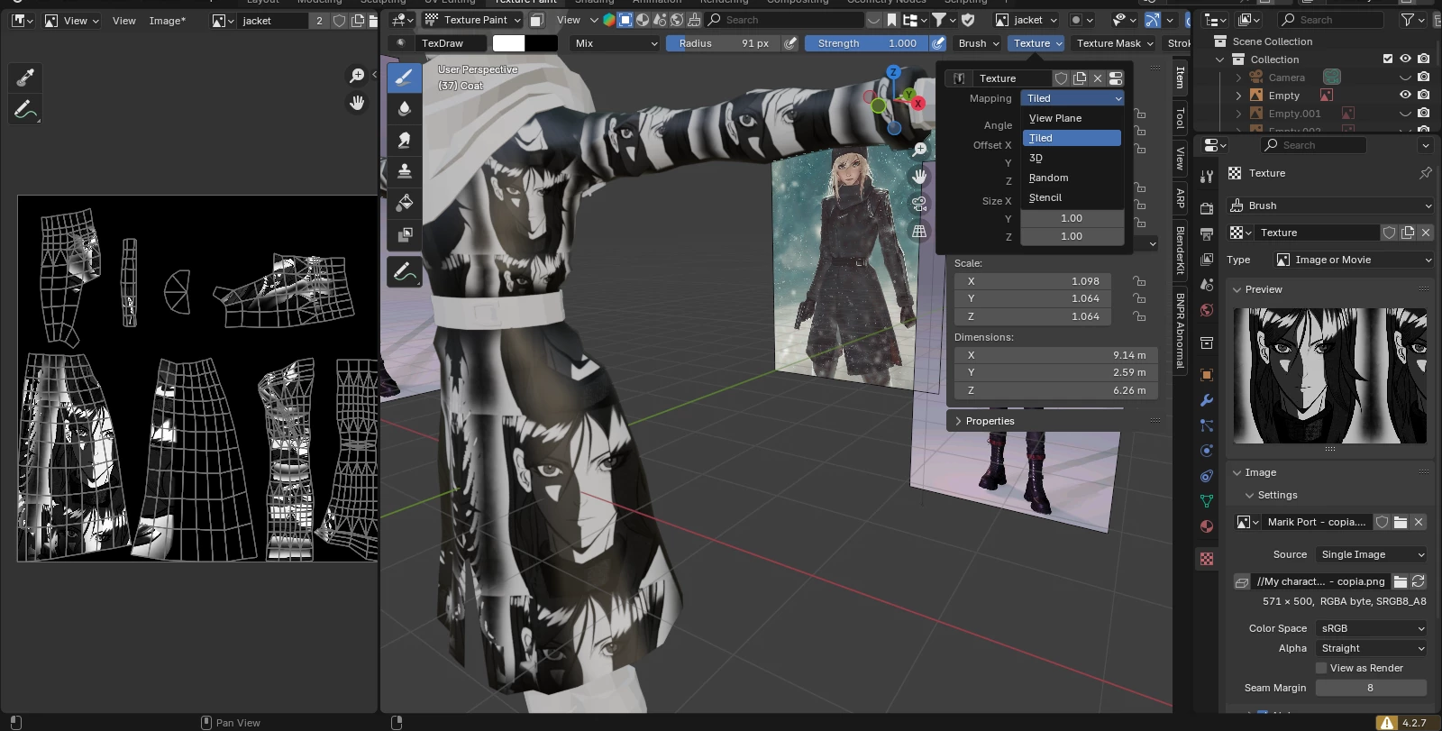1442x731 pixels.
Task: Click the white primary color swatch
Action: click(509, 43)
